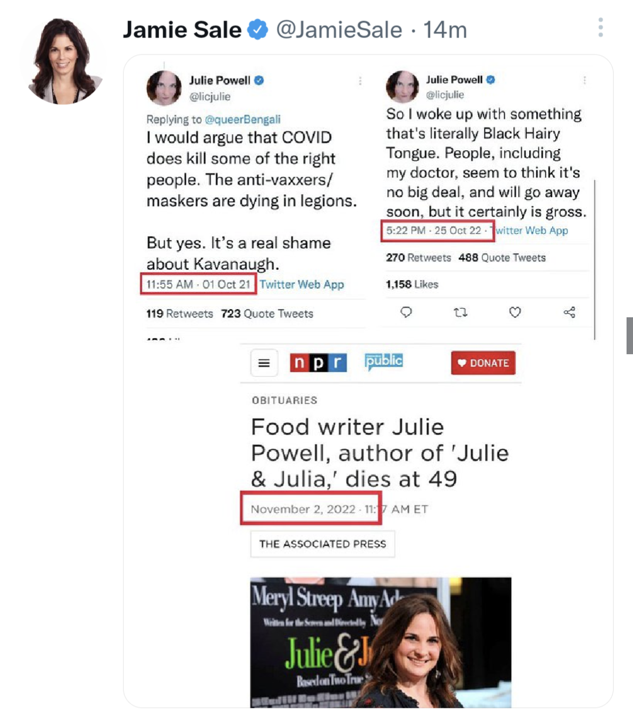This screenshot has width=633, height=712.
Task: Click the red DONATE button
Action: coord(483,363)
